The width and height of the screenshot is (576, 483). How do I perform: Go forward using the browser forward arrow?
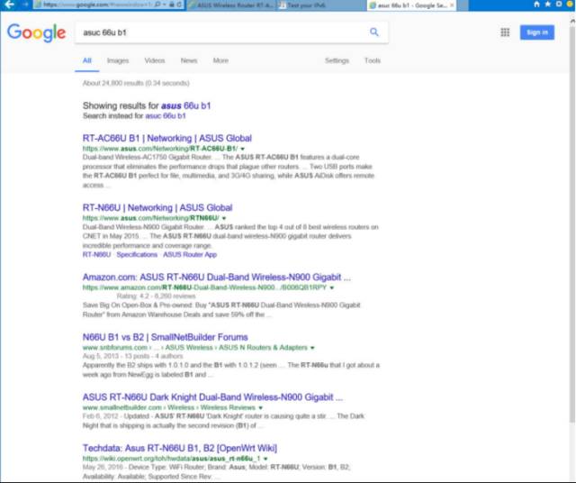(x=25, y=5)
